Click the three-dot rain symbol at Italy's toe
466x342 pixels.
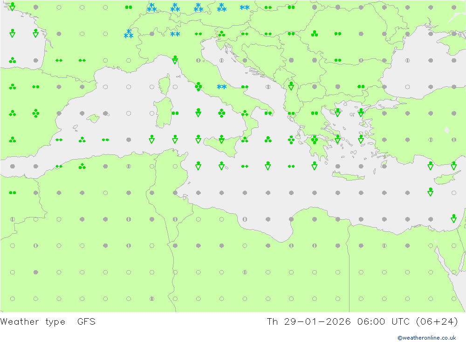pyautogui.click(x=245, y=140)
